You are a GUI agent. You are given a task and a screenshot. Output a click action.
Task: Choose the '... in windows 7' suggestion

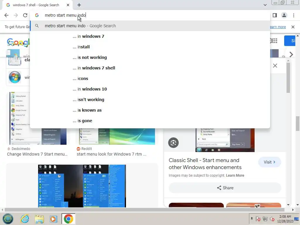pos(150,36)
